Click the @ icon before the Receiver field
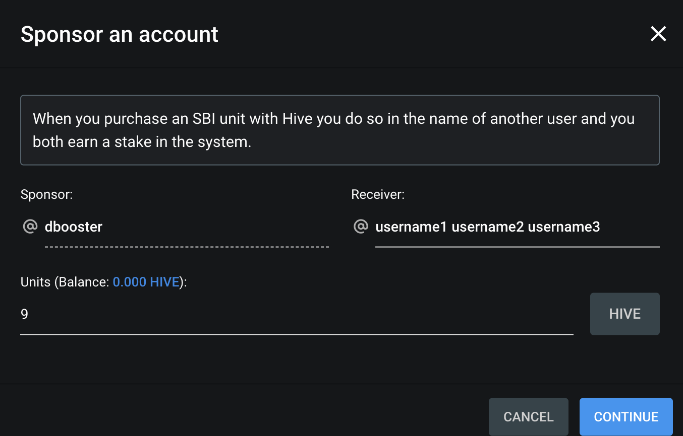This screenshot has height=436, width=683. (x=361, y=227)
